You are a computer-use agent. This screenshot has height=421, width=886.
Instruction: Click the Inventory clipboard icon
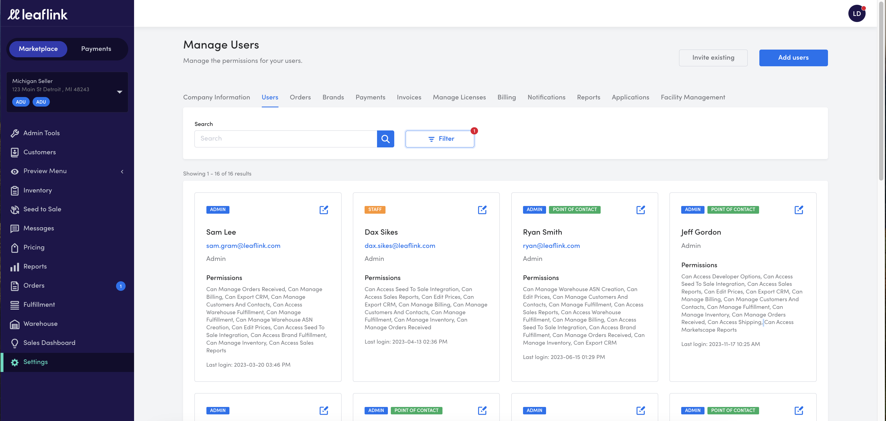[15, 190]
